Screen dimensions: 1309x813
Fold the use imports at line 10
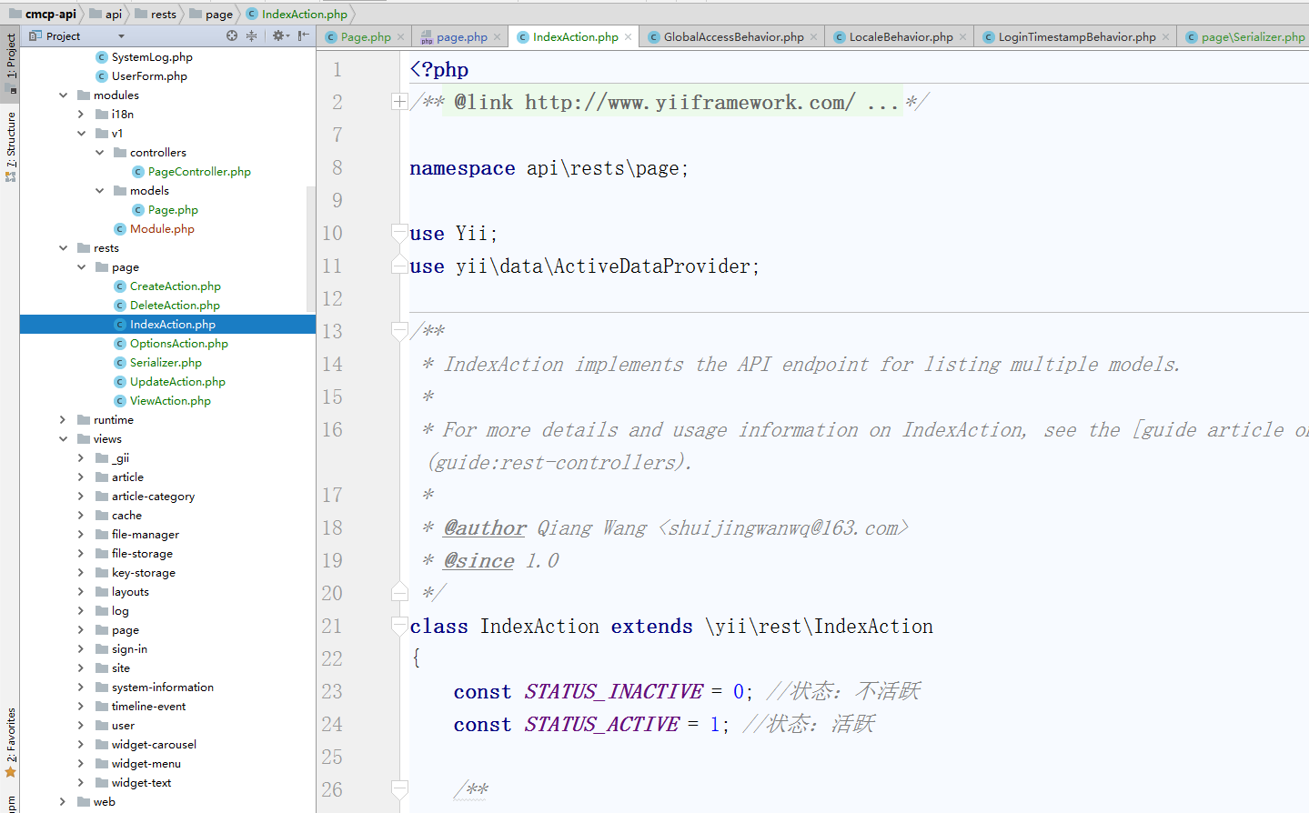[399, 233]
